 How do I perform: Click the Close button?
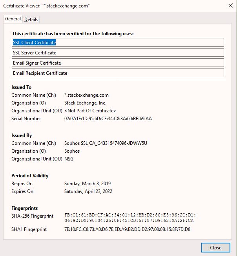pos(215,247)
